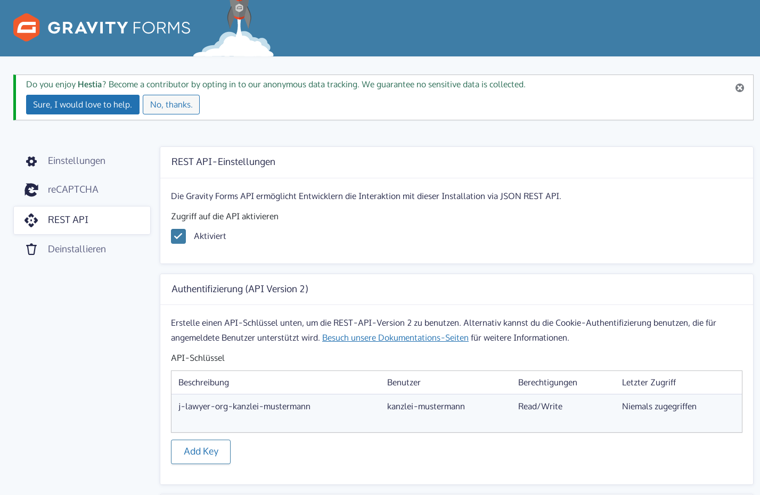Click the reCAPTCHA logo icon in sidebar

click(31, 189)
